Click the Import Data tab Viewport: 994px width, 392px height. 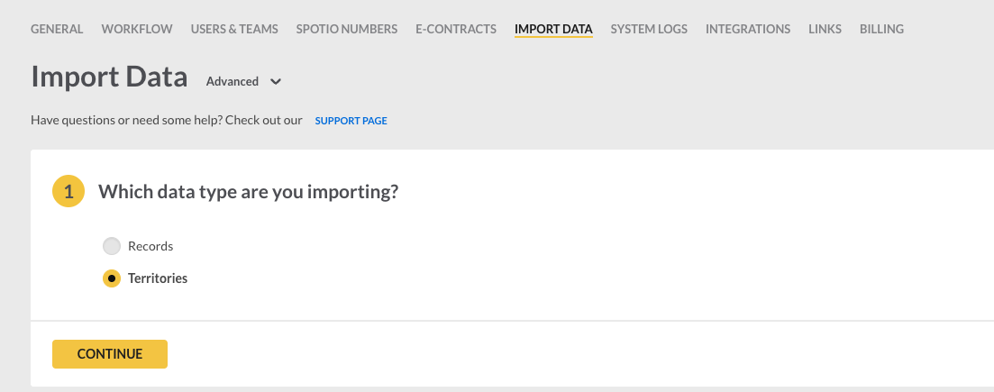coord(553,29)
